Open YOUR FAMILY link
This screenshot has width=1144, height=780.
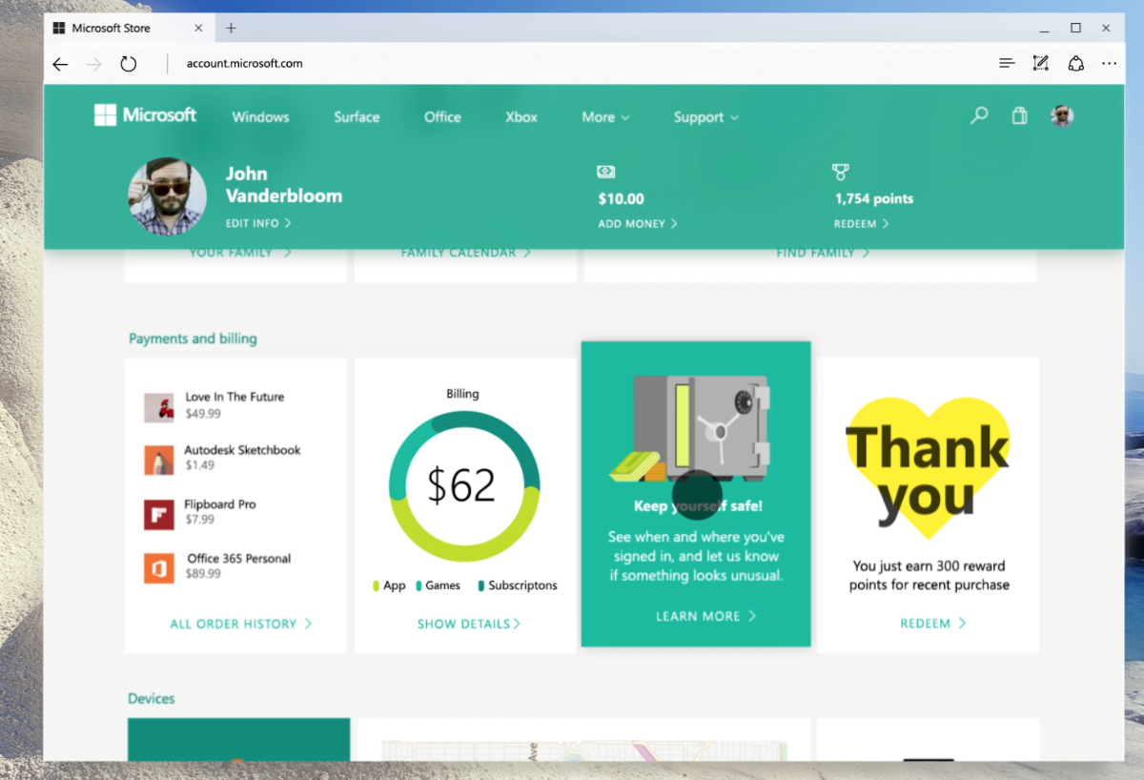click(x=240, y=253)
